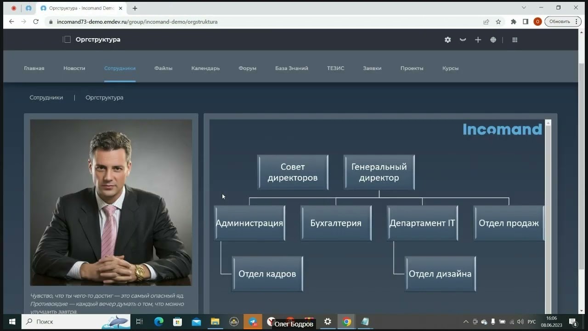Screen dimensions: 588x331
Task: Open the notification center icon
Action: tap(573, 322)
